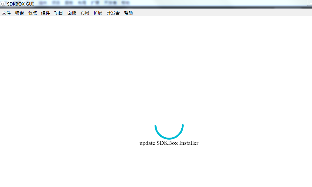Open the 布局 menu
This screenshot has height=187, width=312.
tap(85, 13)
